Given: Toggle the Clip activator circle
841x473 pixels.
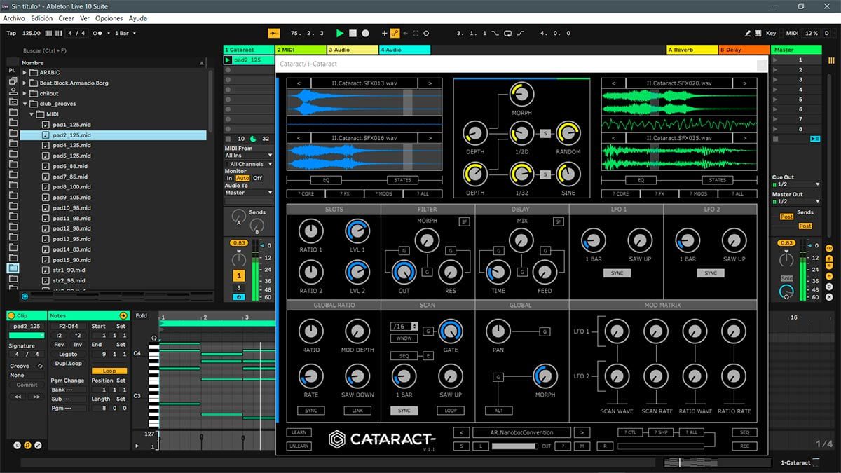Looking at the screenshot, I should point(13,316).
